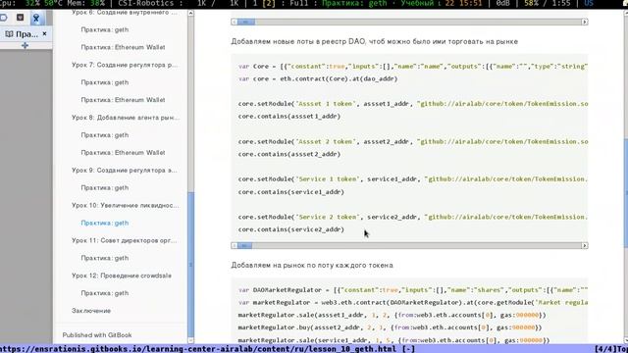
Task: Click the "58% / 1:55" battery readout
Action: point(547,4)
